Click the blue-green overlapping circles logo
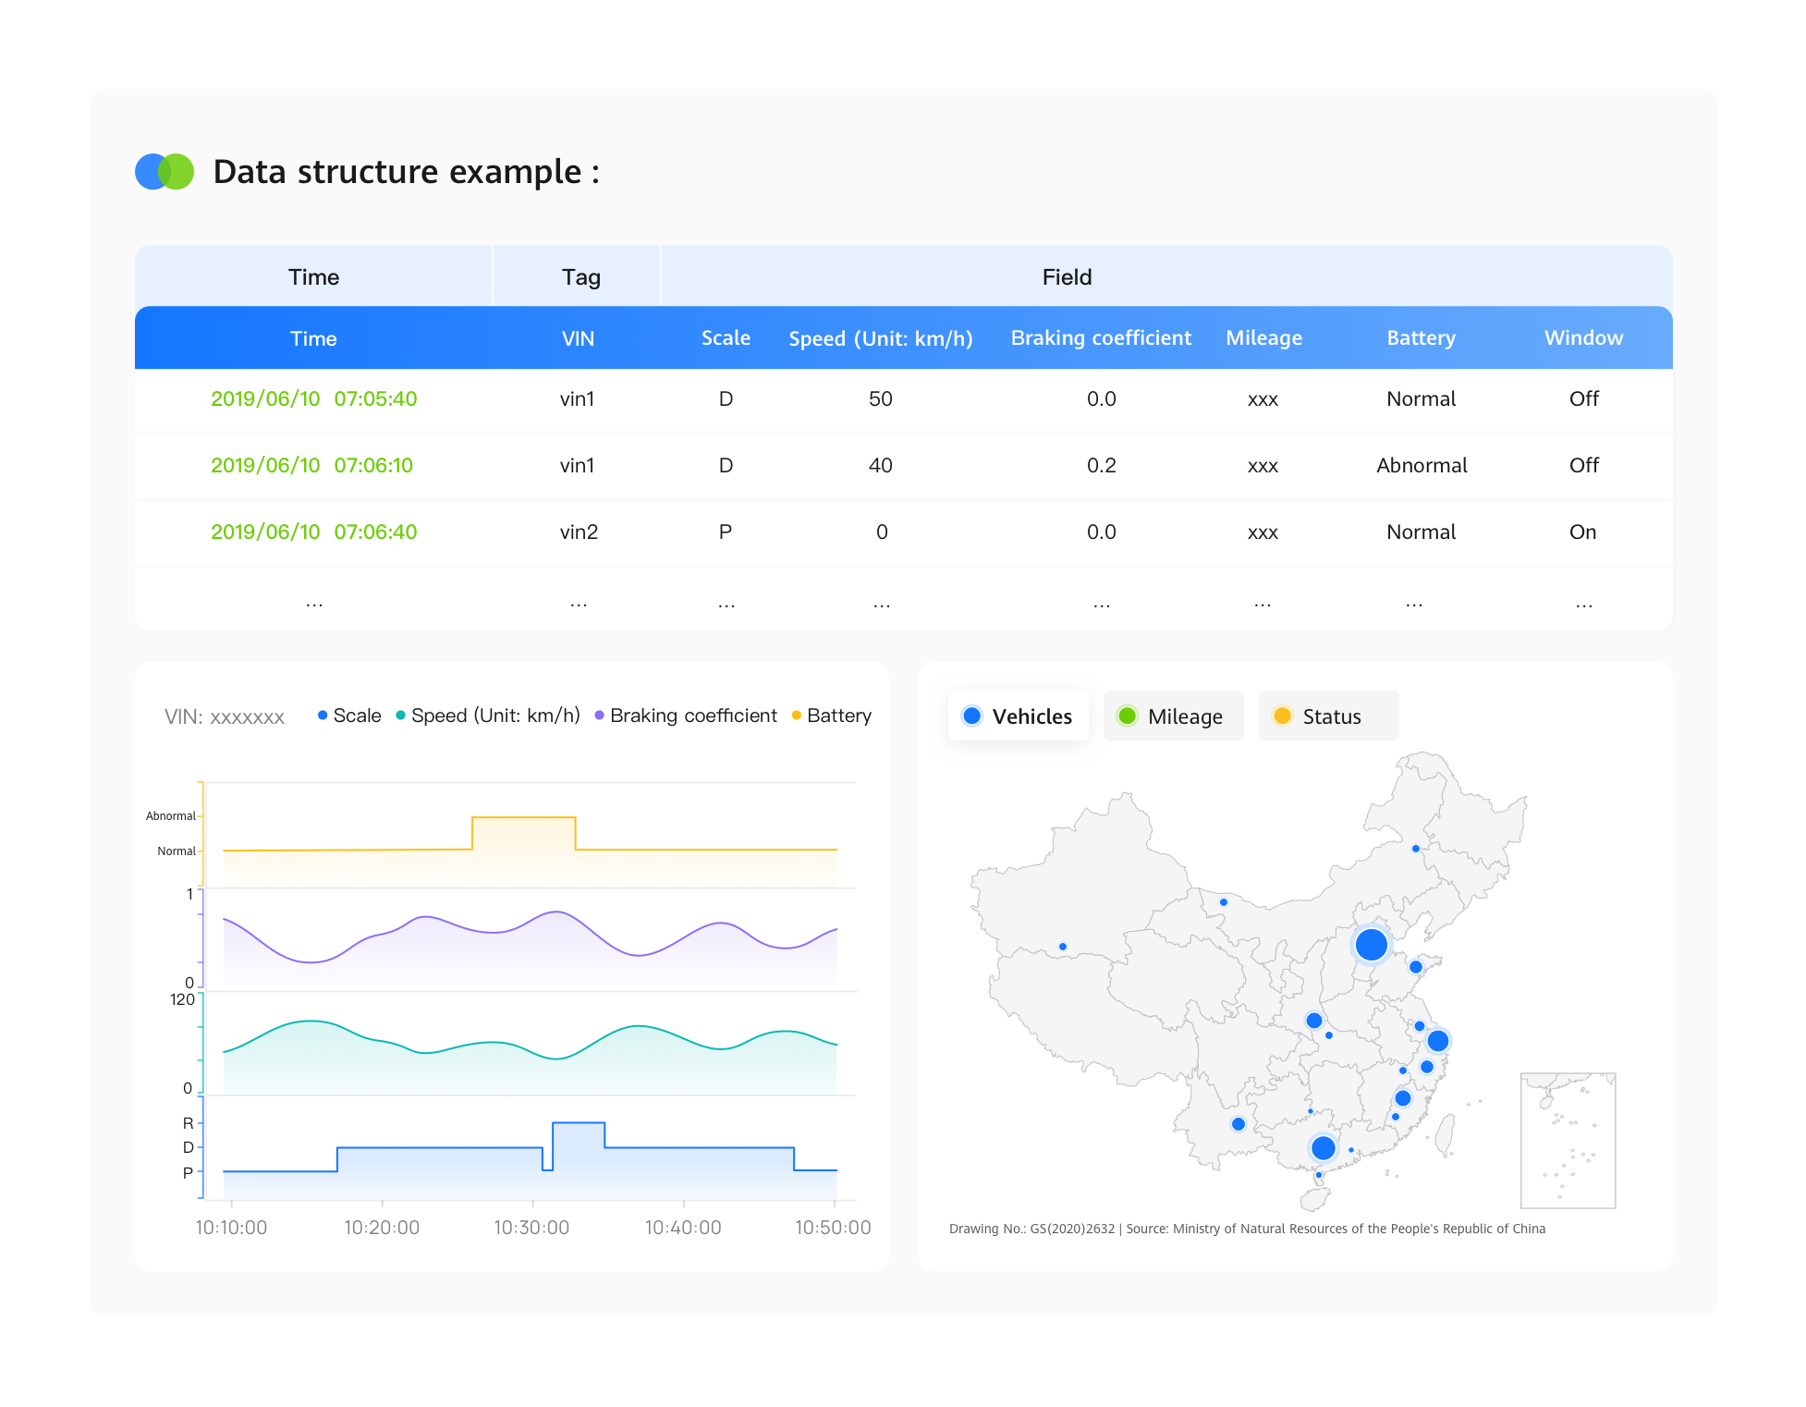Screen dimensions: 1806x1407 pyautogui.click(x=165, y=172)
